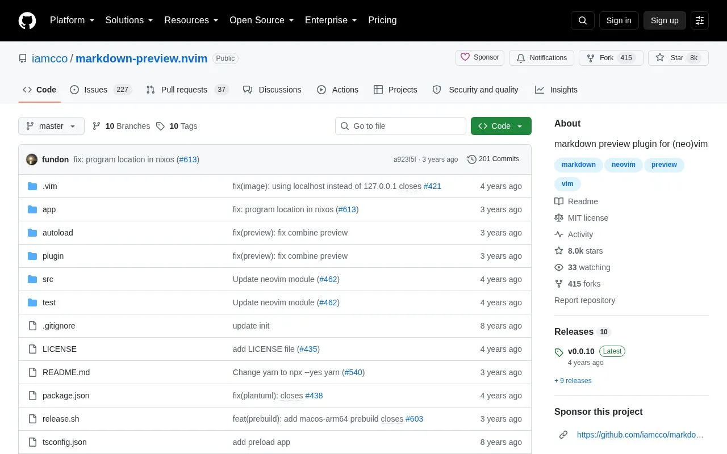Open the Actions tab
The height and width of the screenshot is (454, 727).
(337, 90)
